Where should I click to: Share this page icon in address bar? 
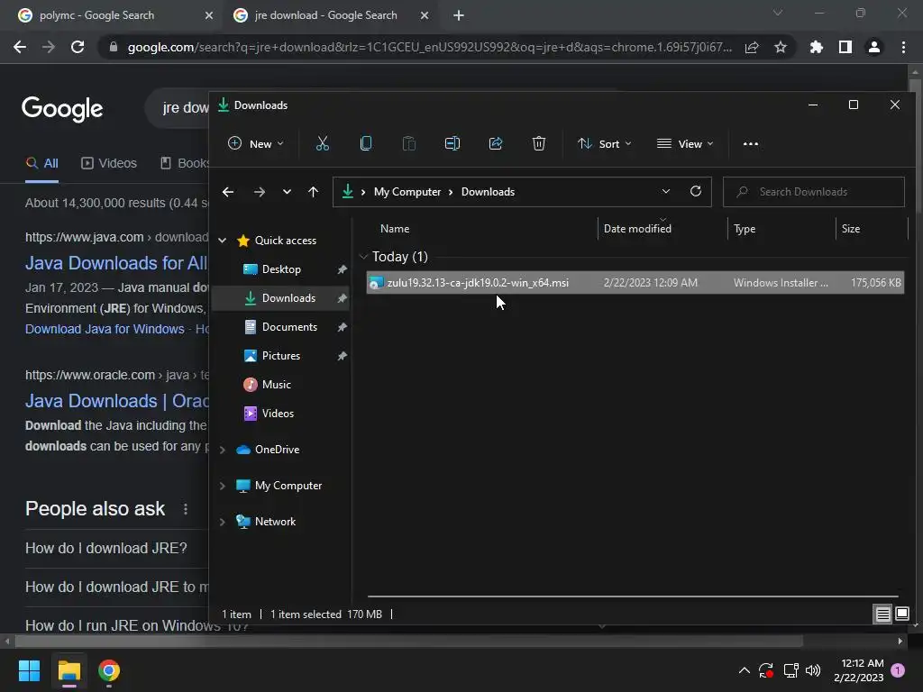752,47
